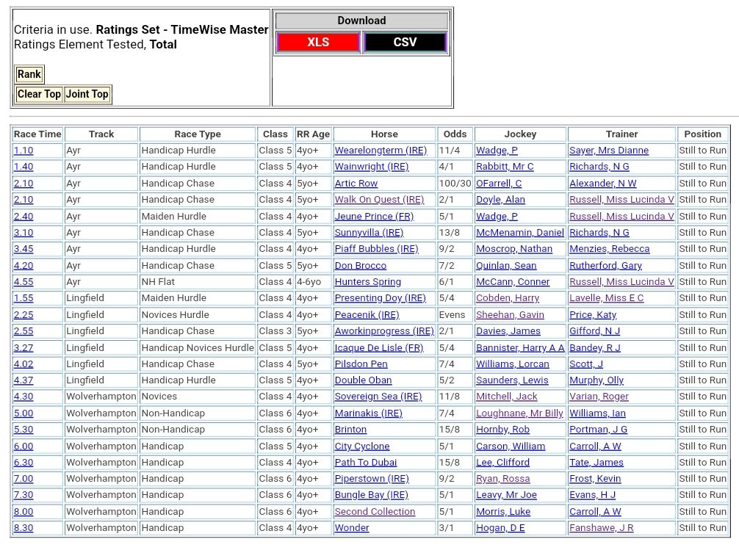
Task: Download ratings as XLS file
Action: pos(318,43)
